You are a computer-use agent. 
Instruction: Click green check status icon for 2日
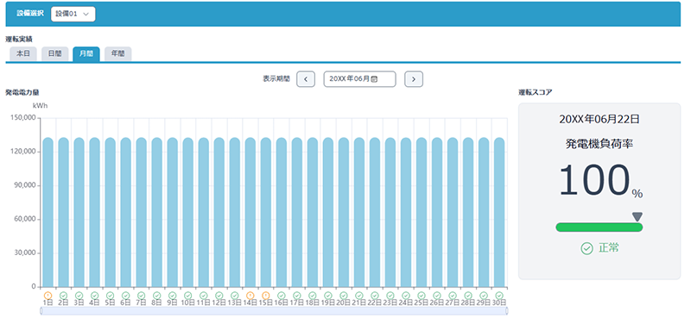[63, 296]
